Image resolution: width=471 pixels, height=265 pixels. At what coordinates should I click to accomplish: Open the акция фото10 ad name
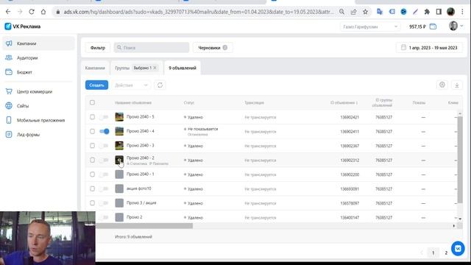tap(139, 188)
